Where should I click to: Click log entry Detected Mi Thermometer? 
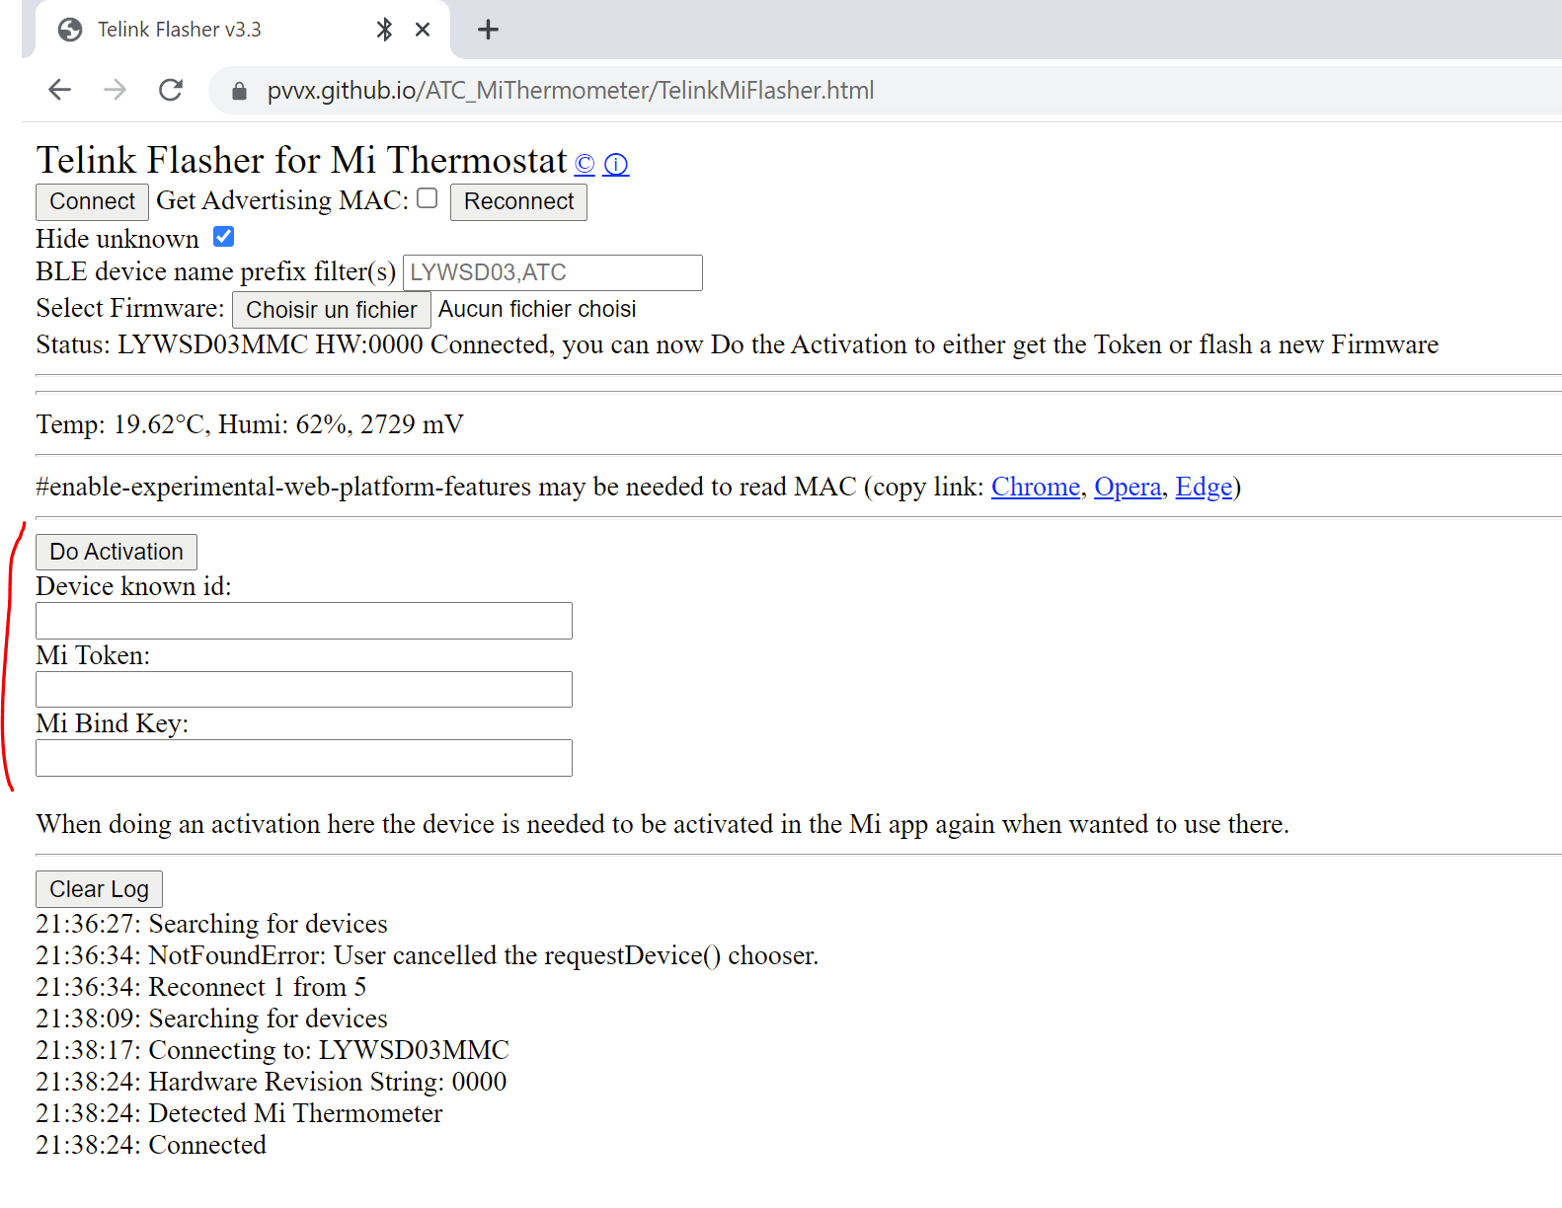[x=239, y=1113]
